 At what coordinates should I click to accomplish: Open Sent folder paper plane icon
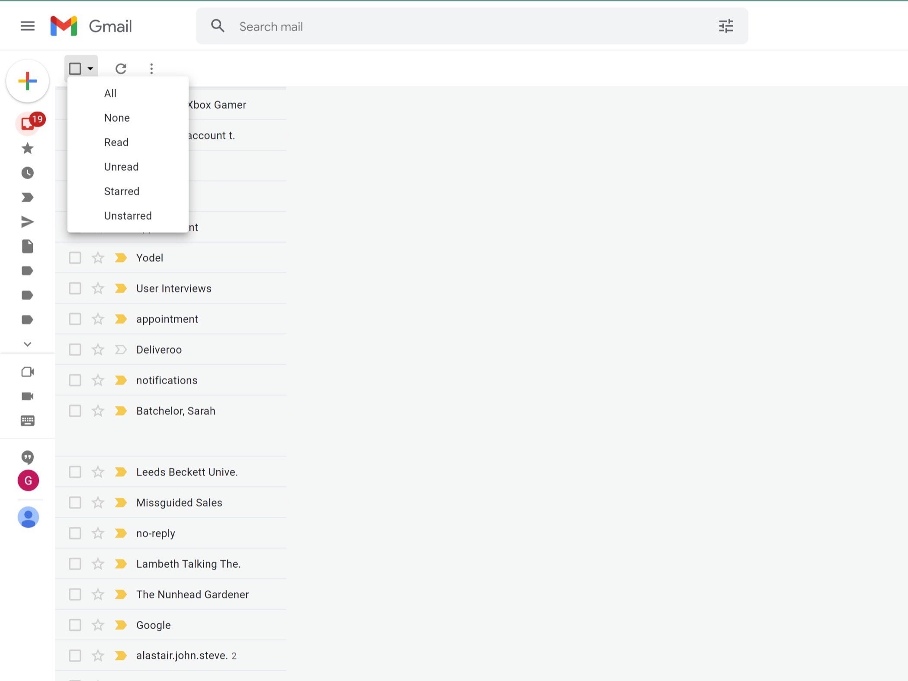coord(27,222)
